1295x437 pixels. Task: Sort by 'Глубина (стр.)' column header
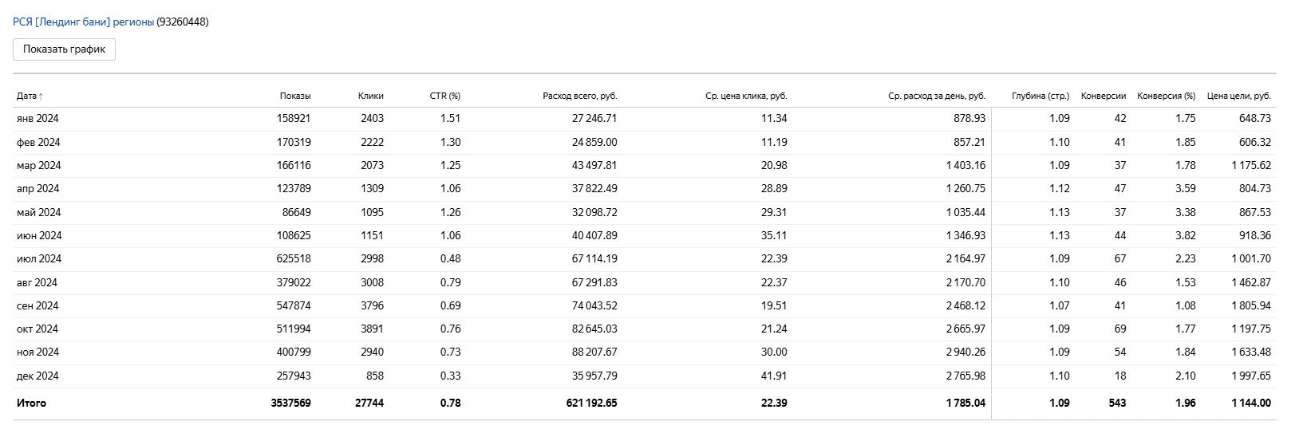click(1040, 96)
